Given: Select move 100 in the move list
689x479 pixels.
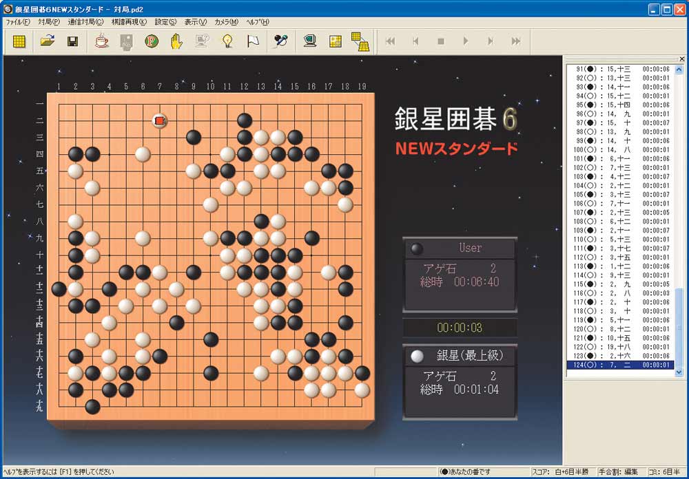Looking at the screenshot, I should [621, 150].
